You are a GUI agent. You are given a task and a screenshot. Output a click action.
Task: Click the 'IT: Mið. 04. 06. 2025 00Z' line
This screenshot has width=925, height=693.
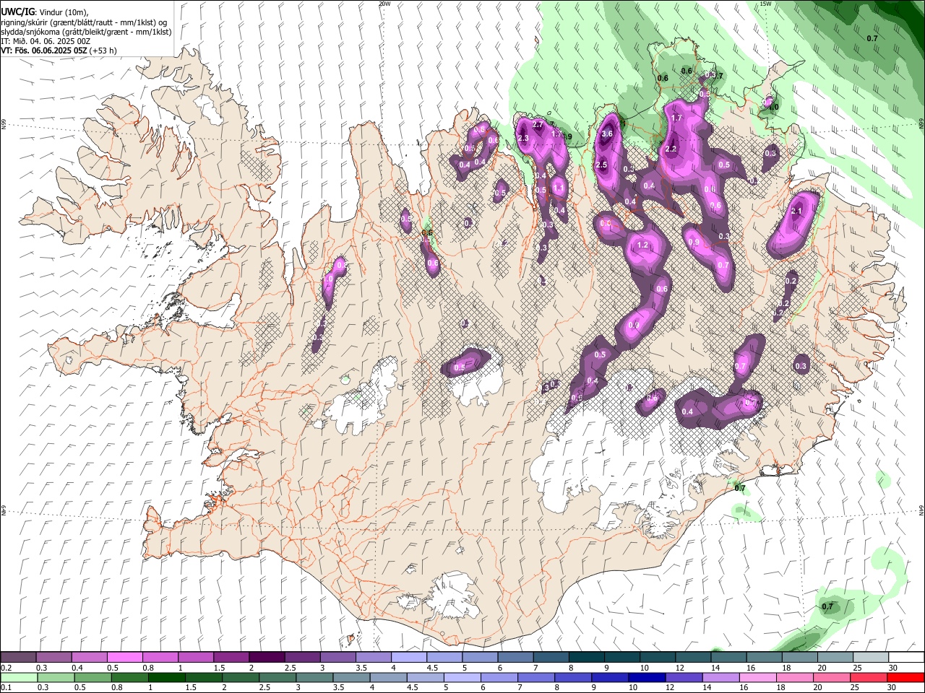(46, 41)
